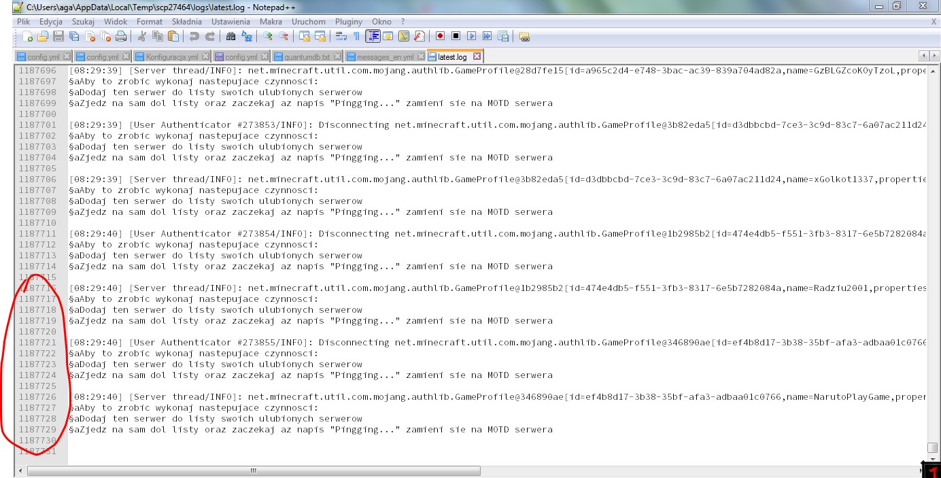Click the Replace toolbar icon
941x478 pixels.
[247, 36]
